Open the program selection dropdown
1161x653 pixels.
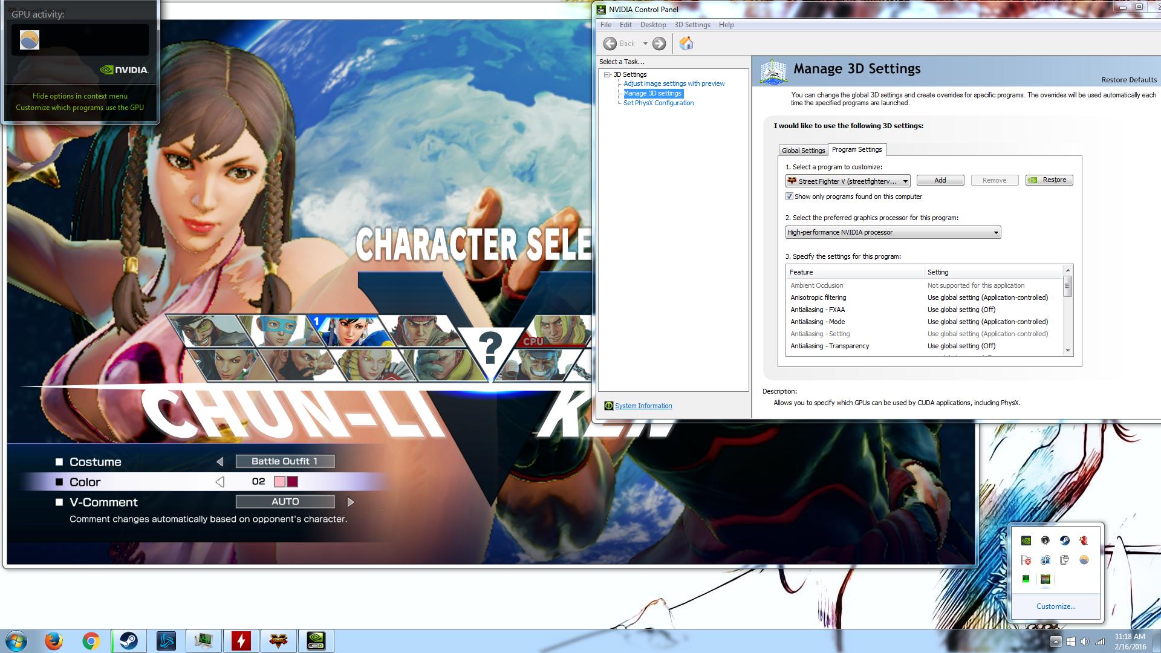click(x=848, y=181)
